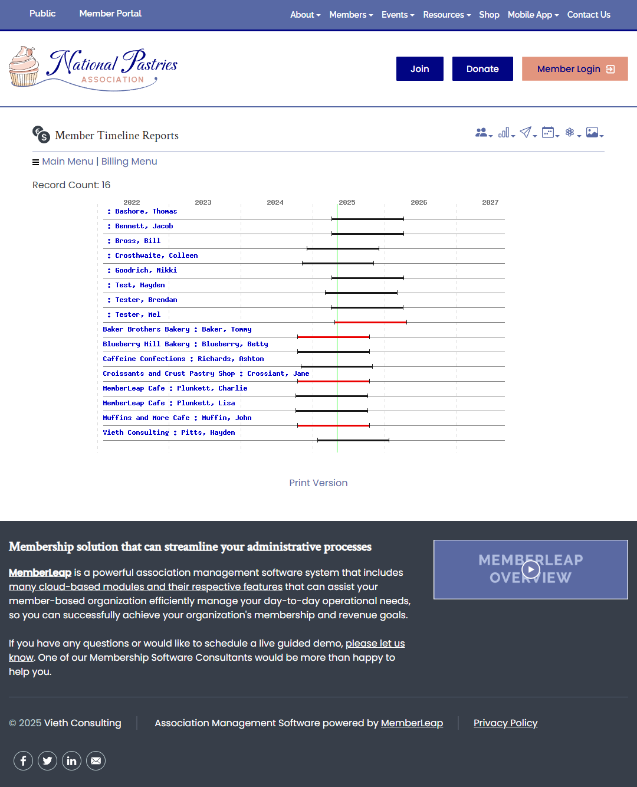Select Vieth Consulting : Pitts, Hayden
Screen dimensions: 637x787
[x=169, y=432]
